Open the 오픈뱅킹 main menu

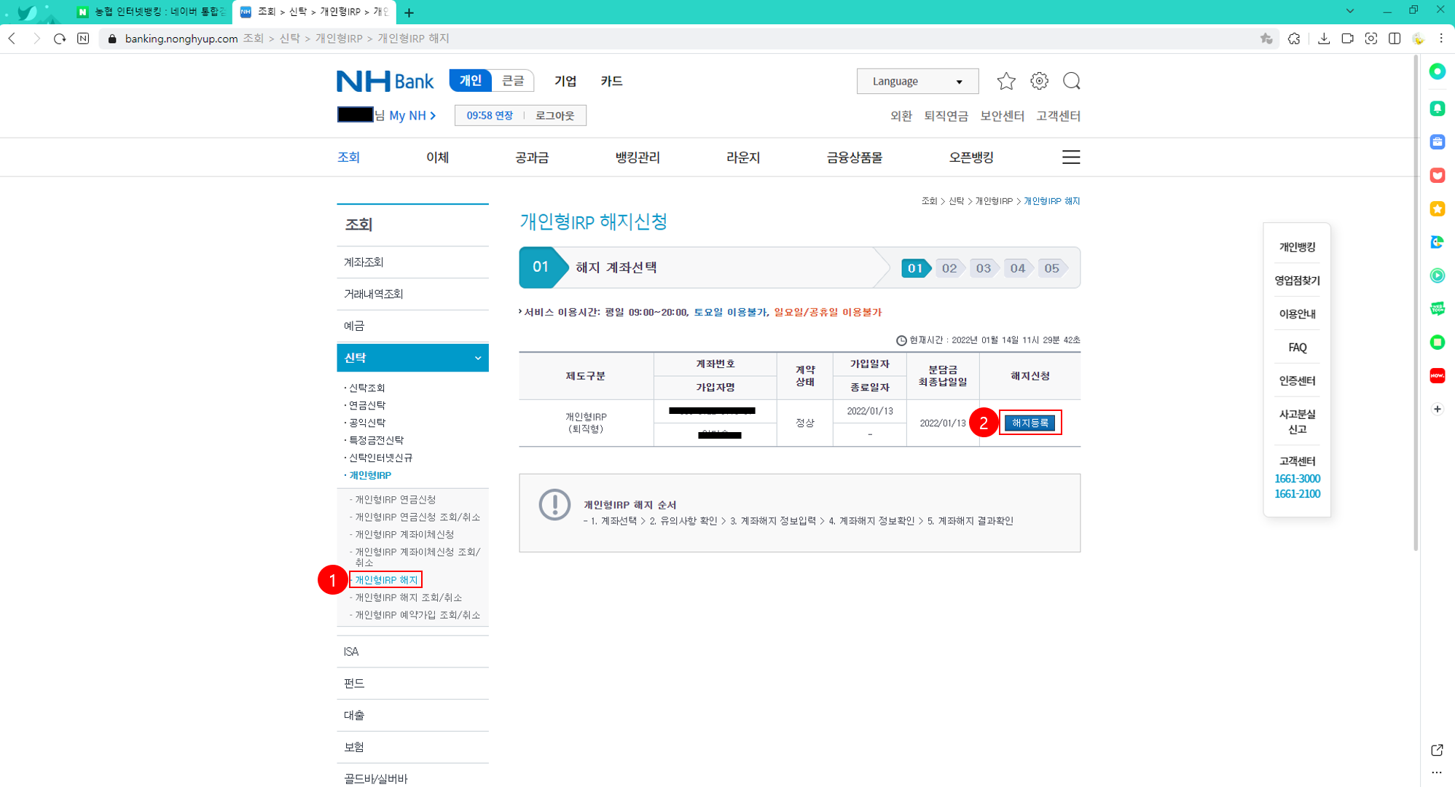click(x=970, y=157)
